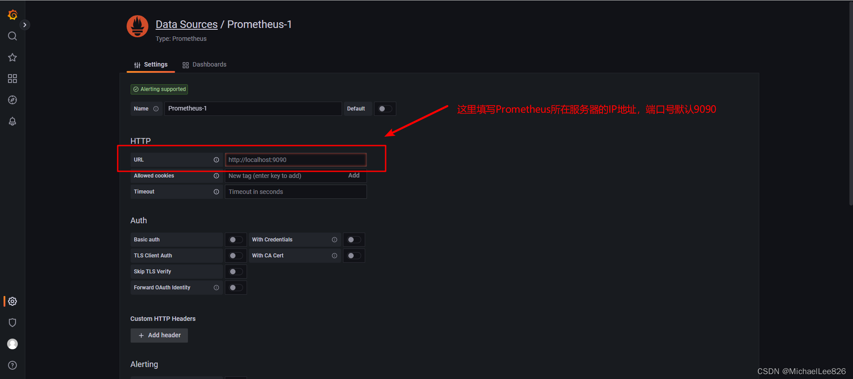Open the Help question mark icon
Image resolution: width=853 pixels, height=379 pixels.
click(x=12, y=365)
